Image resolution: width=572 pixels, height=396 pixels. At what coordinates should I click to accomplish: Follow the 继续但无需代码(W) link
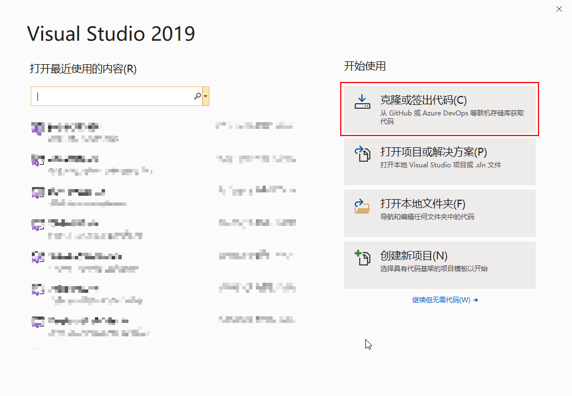click(x=445, y=300)
